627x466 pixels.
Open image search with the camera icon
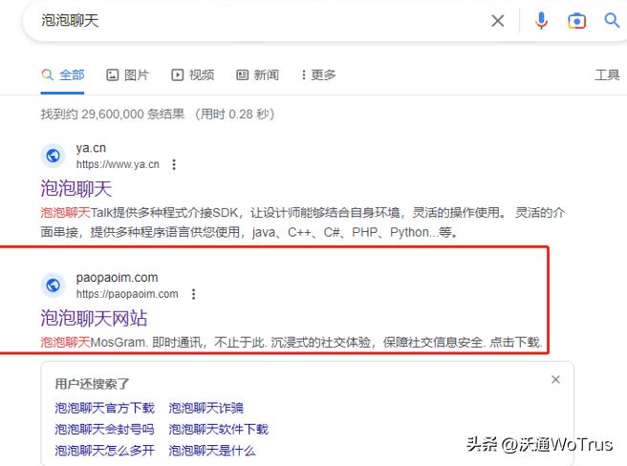tap(576, 21)
